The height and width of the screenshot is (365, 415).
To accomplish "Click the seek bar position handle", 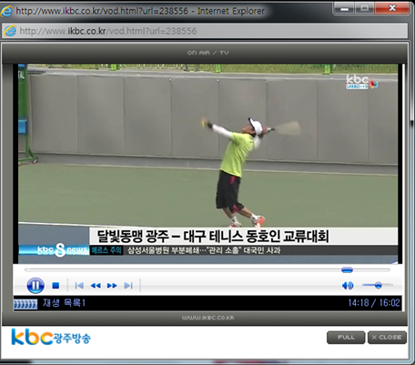I will [x=347, y=269].
